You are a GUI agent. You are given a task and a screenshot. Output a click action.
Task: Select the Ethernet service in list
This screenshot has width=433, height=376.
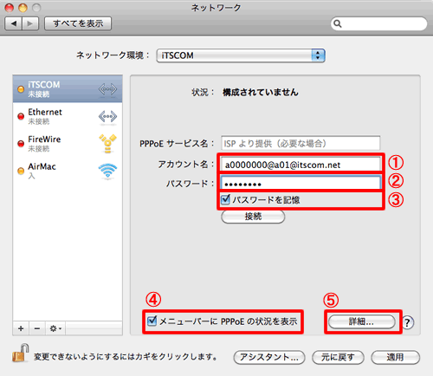68,116
